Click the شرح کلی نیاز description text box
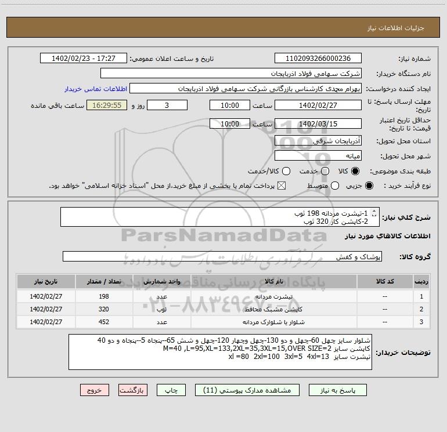The height and width of the screenshot is (432, 447). coord(220,217)
